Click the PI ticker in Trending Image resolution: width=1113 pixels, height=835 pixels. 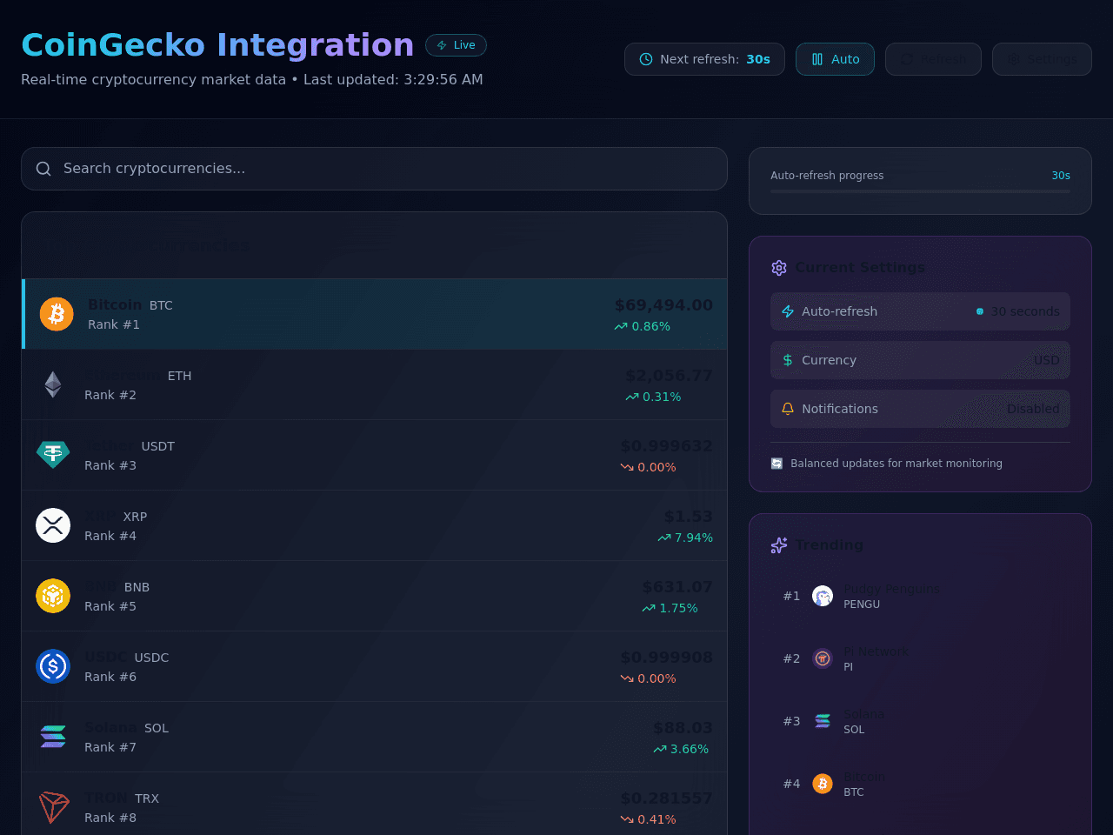(x=849, y=667)
